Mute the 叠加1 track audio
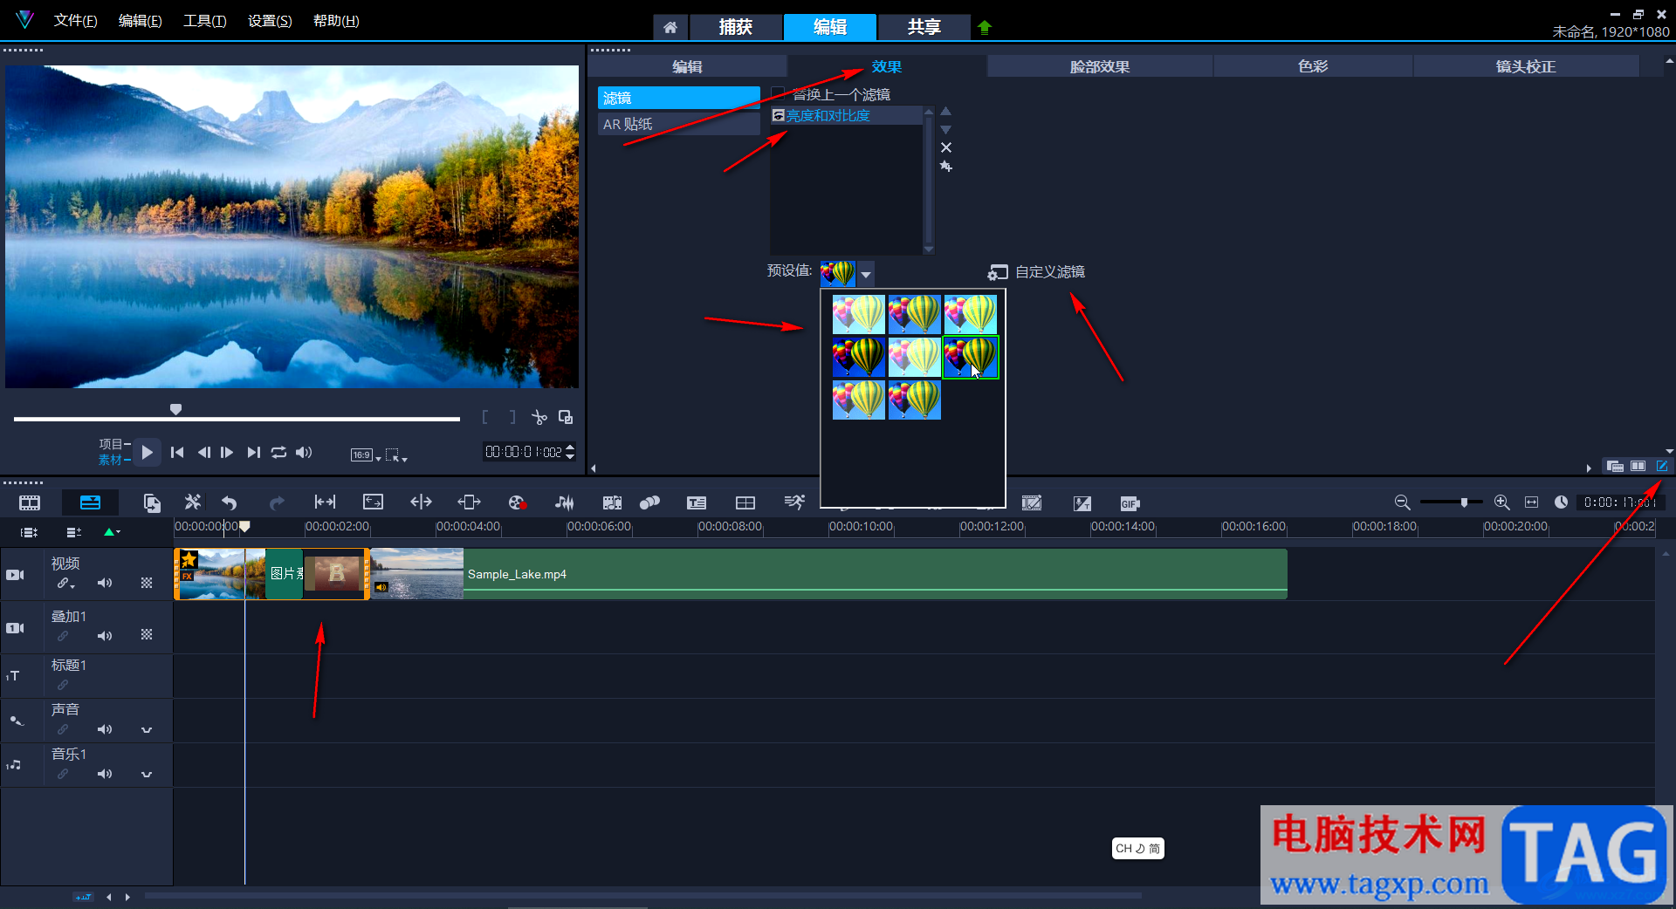1676x909 pixels. [x=105, y=636]
